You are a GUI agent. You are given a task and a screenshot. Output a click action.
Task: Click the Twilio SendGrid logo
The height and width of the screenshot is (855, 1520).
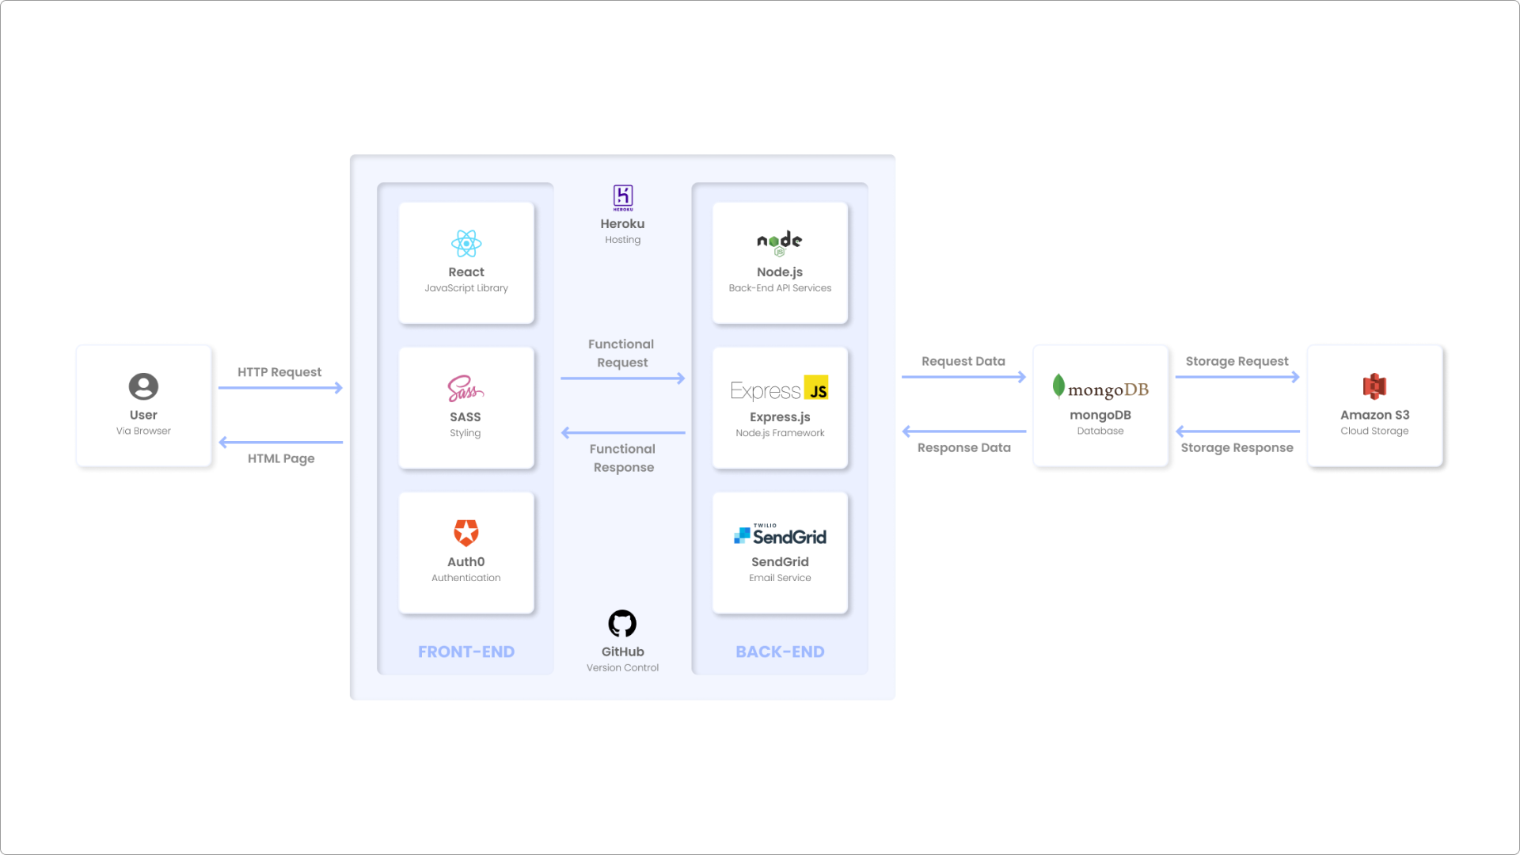pos(780,536)
